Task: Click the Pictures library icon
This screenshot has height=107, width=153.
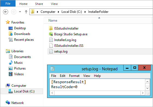Action: pyautogui.click(x=11, y=68)
